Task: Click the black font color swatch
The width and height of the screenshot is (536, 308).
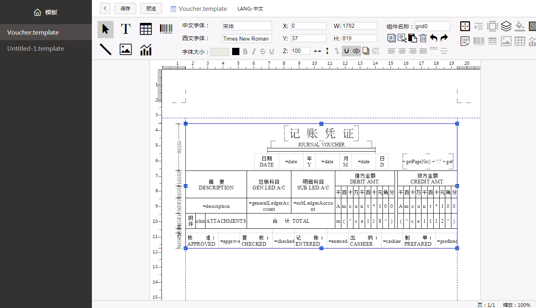Action: [x=236, y=51]
